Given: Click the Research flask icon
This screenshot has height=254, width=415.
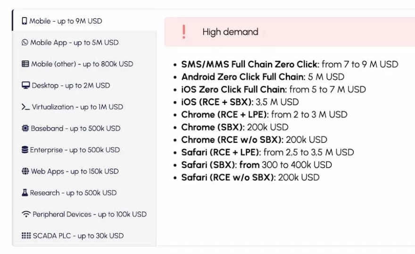Looking at the screenshot, I should pyautogui.click(x=25, y=193).
